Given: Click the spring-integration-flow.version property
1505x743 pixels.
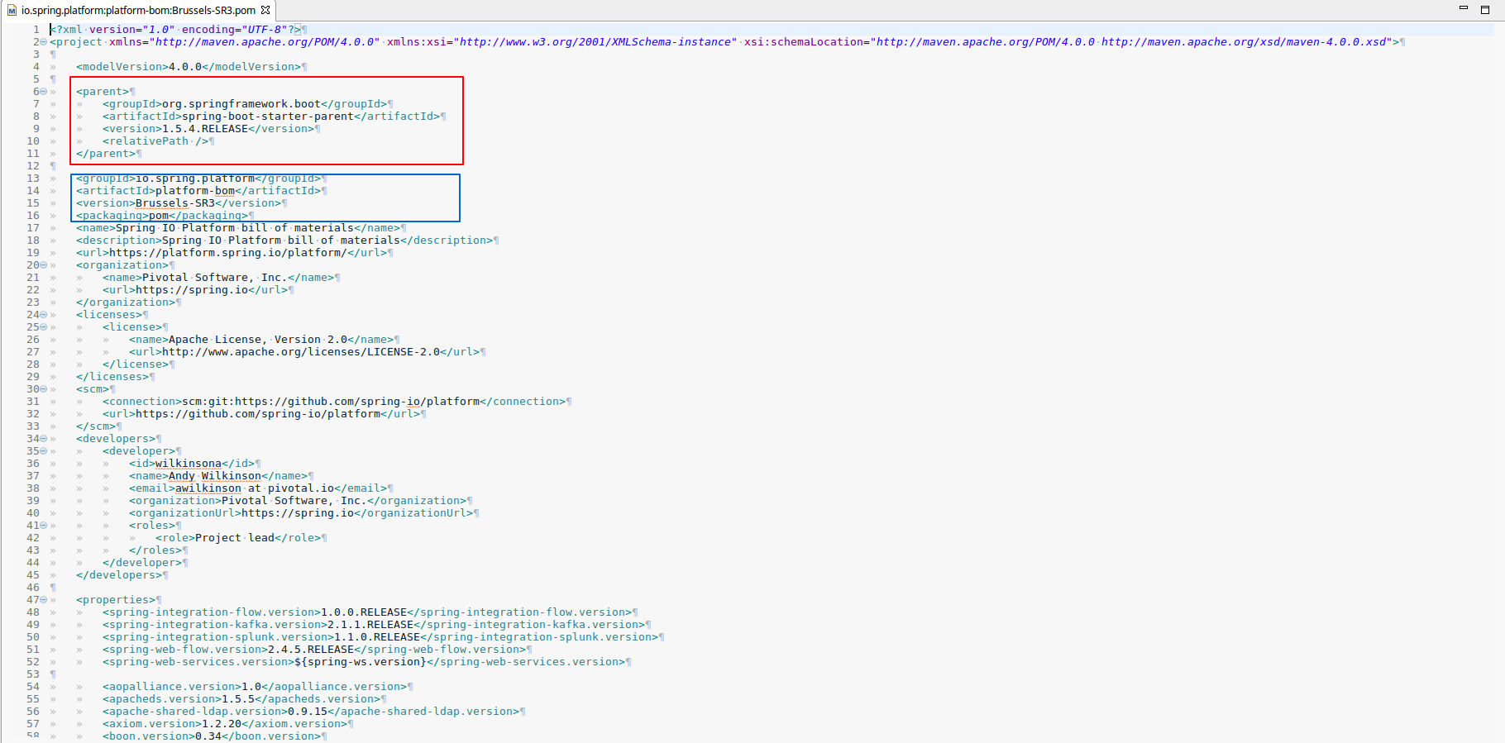Looking at the screenshot, I should [367, 612].
